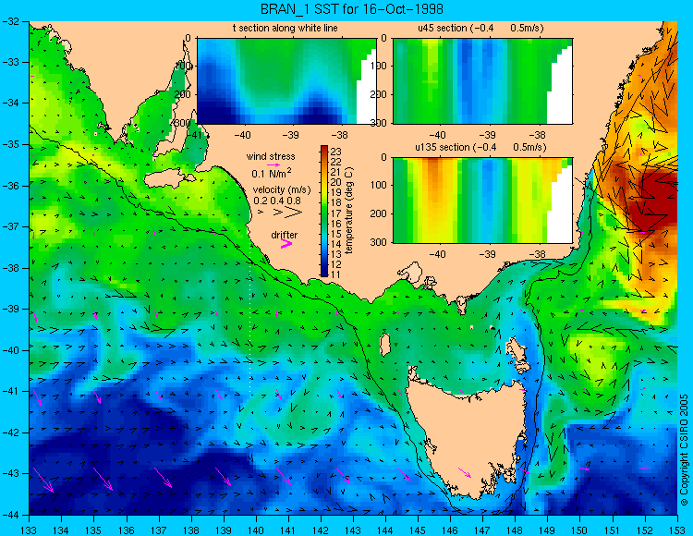
Task: Click longitude axis label 146
Action: pos(450,529)
